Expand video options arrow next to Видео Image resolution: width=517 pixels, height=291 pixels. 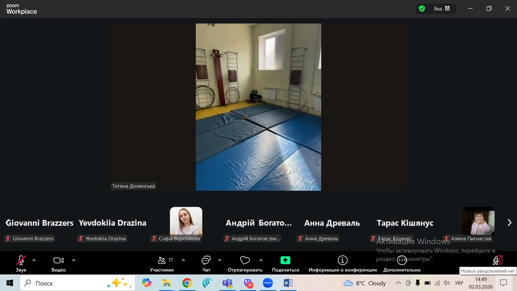[x=74, y=260]
